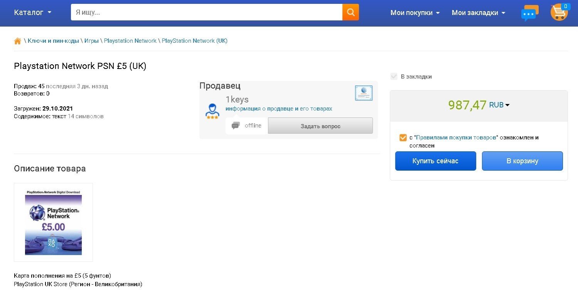Open the chat messages icon
Image resolution: width=578 pixels, height=290 pixels.
pos(529,13)
